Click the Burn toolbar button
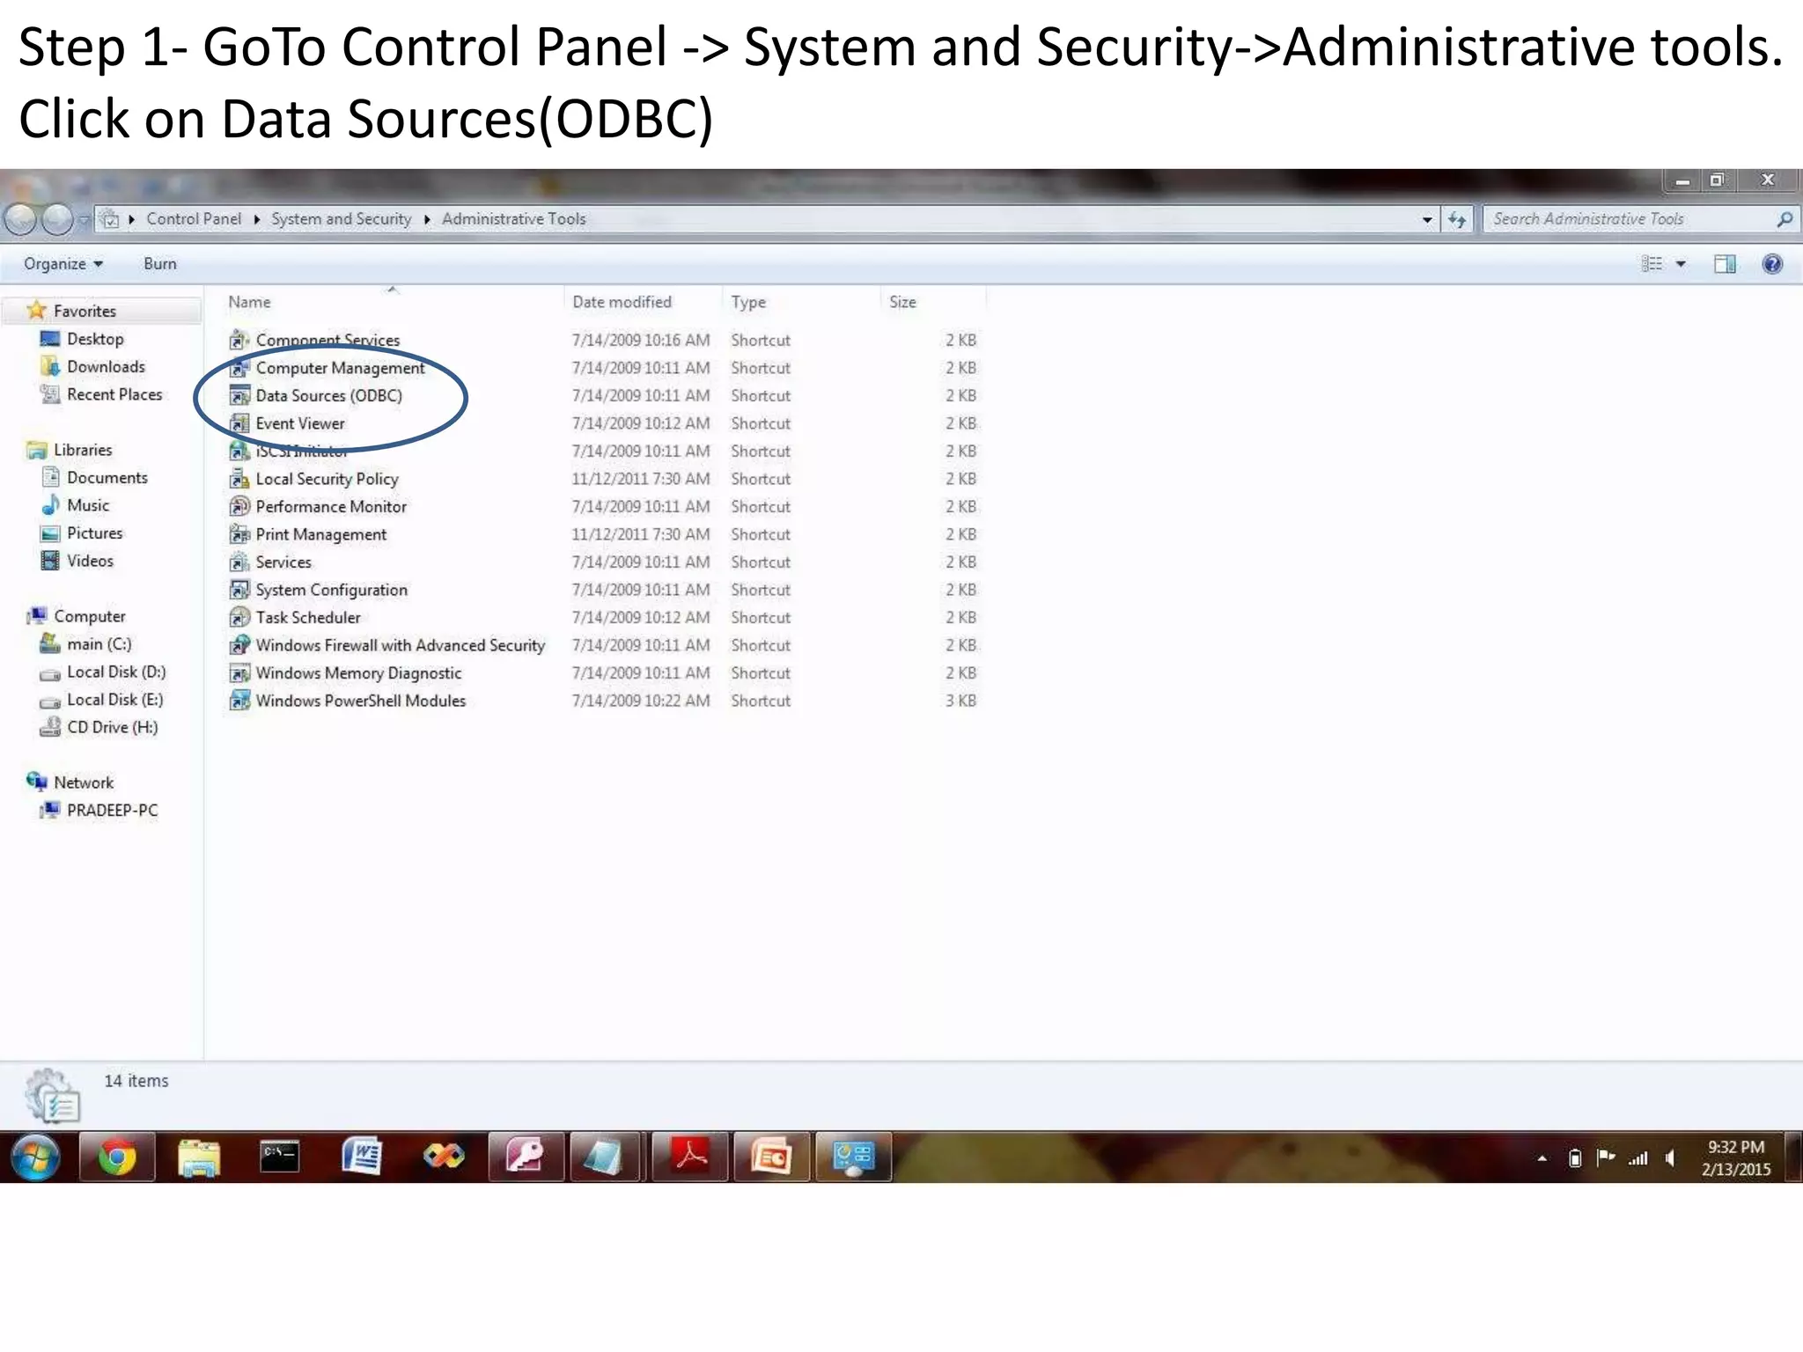The image size is (1803, 1352). click(x=159, y=264)
